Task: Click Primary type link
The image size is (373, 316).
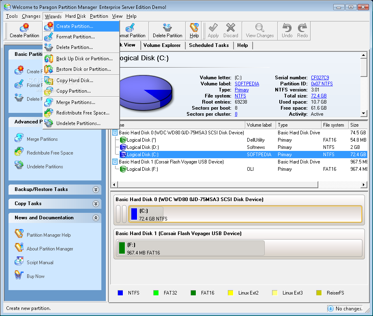Action: click(x=242, y=90)
